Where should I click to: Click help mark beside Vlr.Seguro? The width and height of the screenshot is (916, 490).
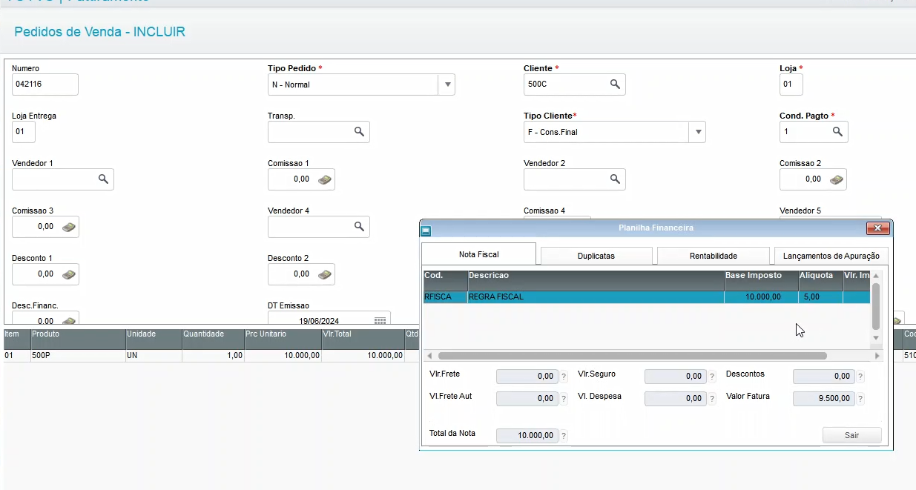[712, 377]
